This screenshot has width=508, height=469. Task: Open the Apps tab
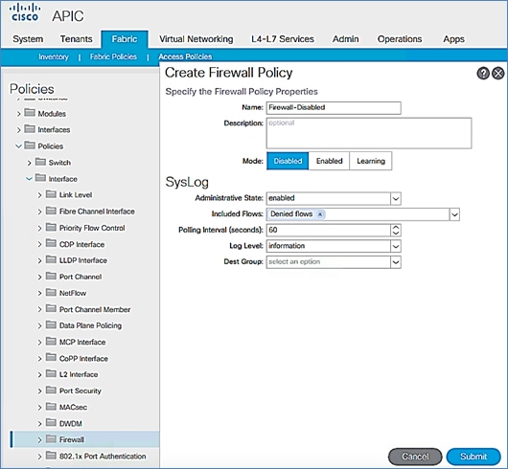click(453, 39)
